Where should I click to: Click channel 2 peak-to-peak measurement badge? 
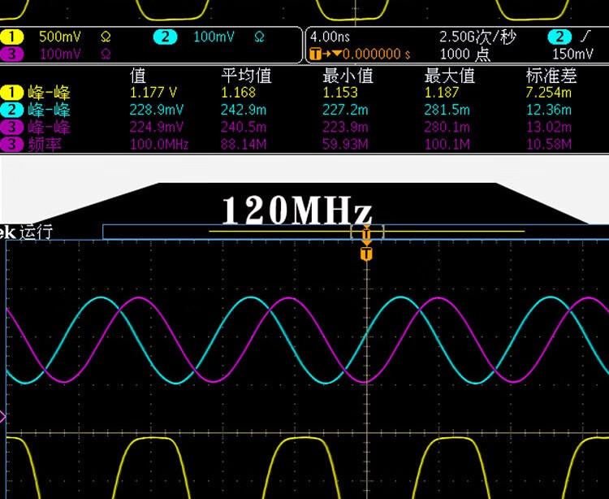pyautogui.click(x=11, y=110)
